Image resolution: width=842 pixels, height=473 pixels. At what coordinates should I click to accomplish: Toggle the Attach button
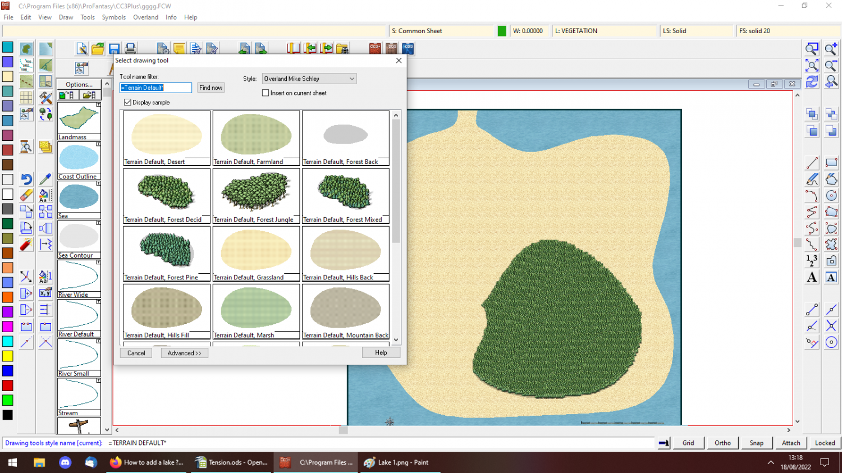click(x=791, y=443)
